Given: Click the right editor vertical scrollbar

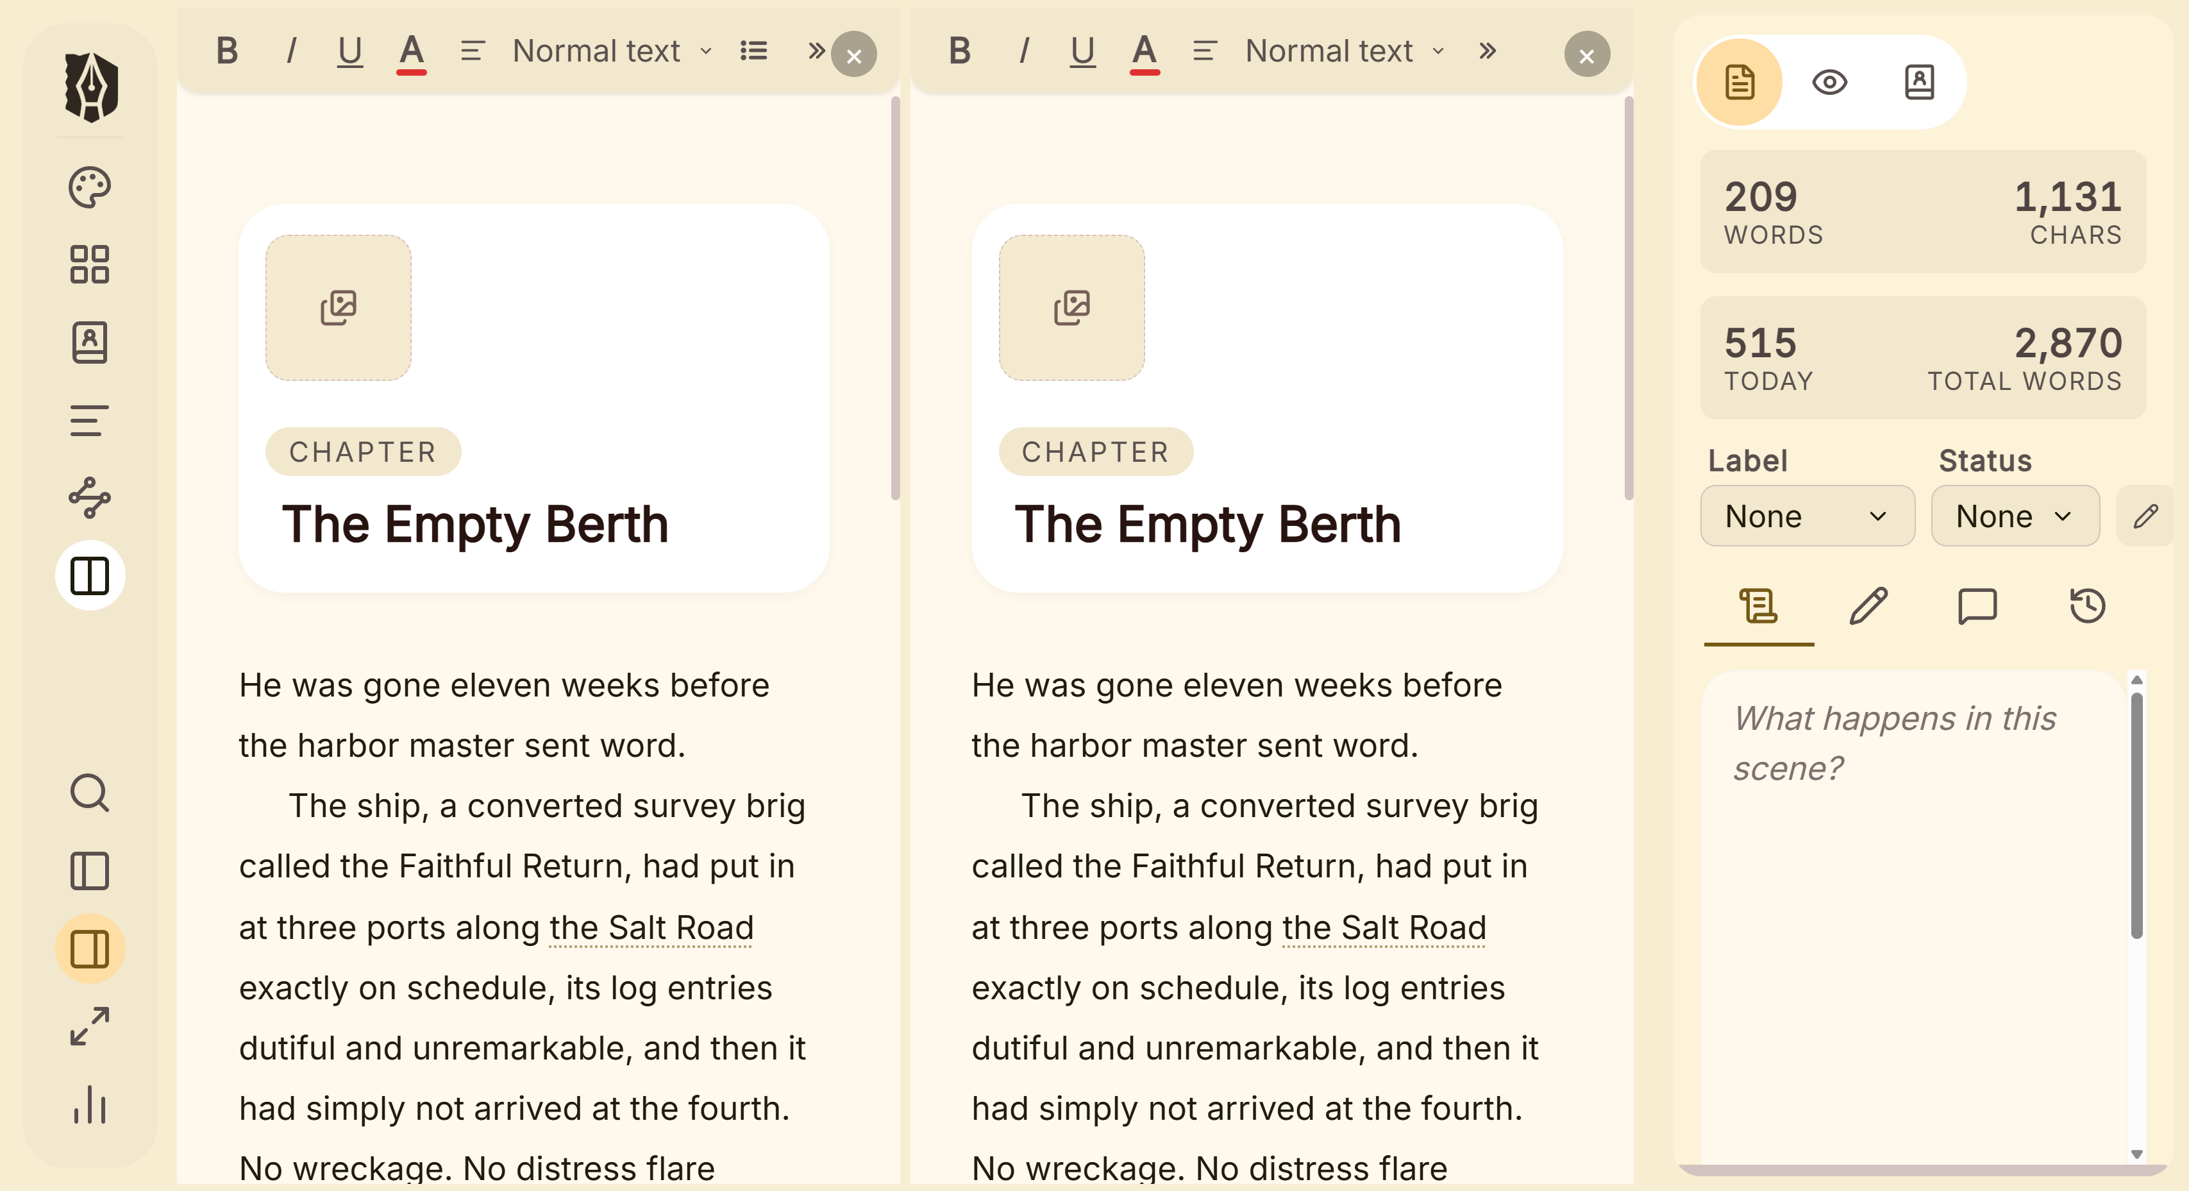Looking at the screenshot, I should (x=1628, y=298).
